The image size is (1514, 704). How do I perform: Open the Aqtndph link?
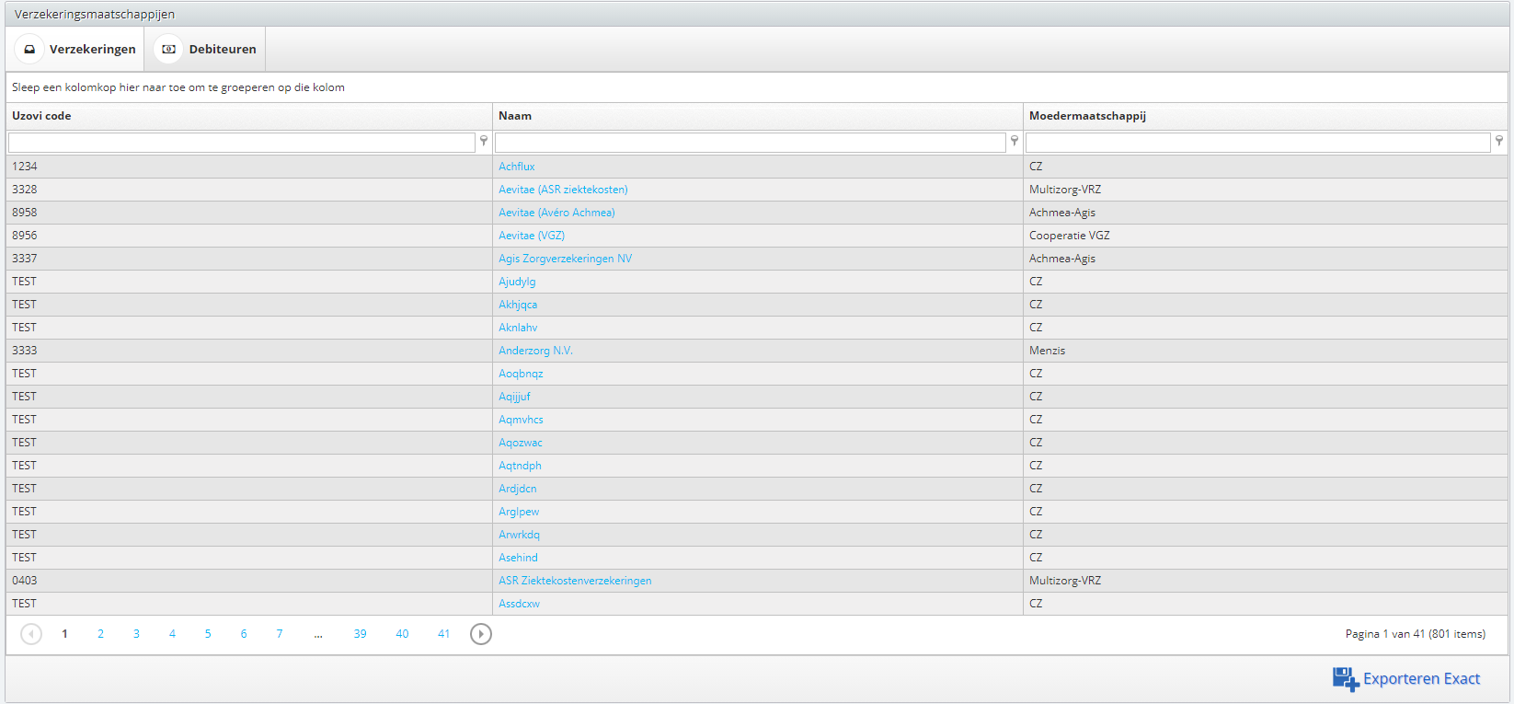[x=520, y=466]
